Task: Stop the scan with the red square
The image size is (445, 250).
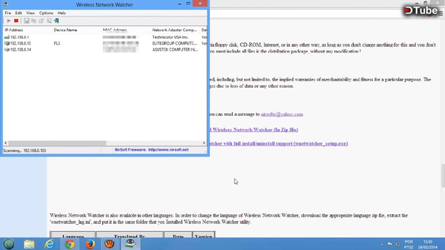Action: coord(16,21)
